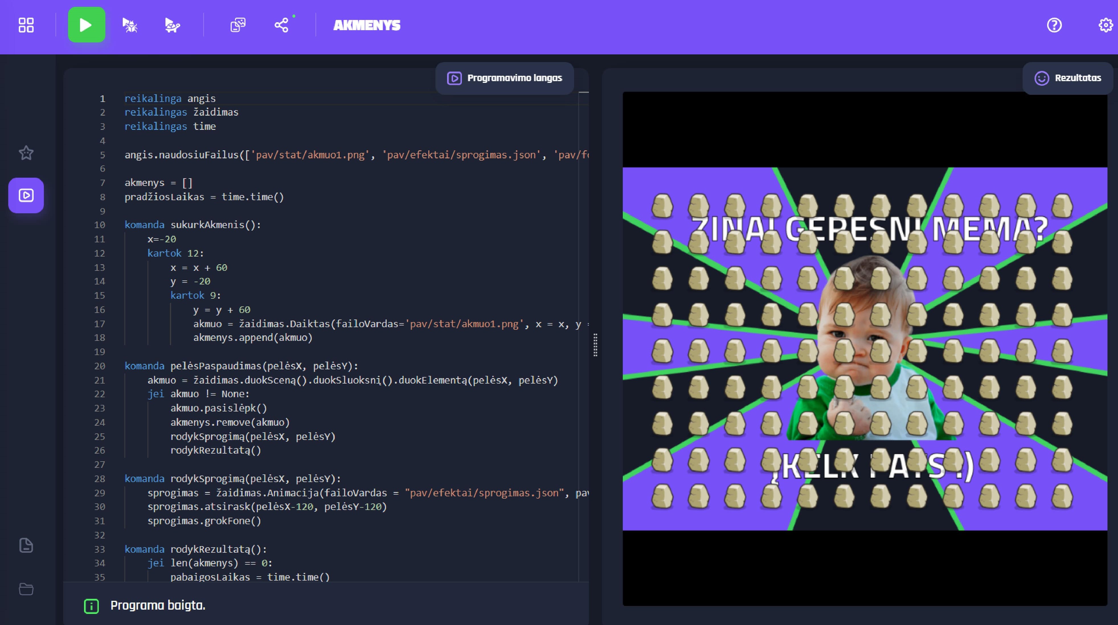Open the projects grid menu icon
Screen dimensions: 1118x625
(26, 25)
